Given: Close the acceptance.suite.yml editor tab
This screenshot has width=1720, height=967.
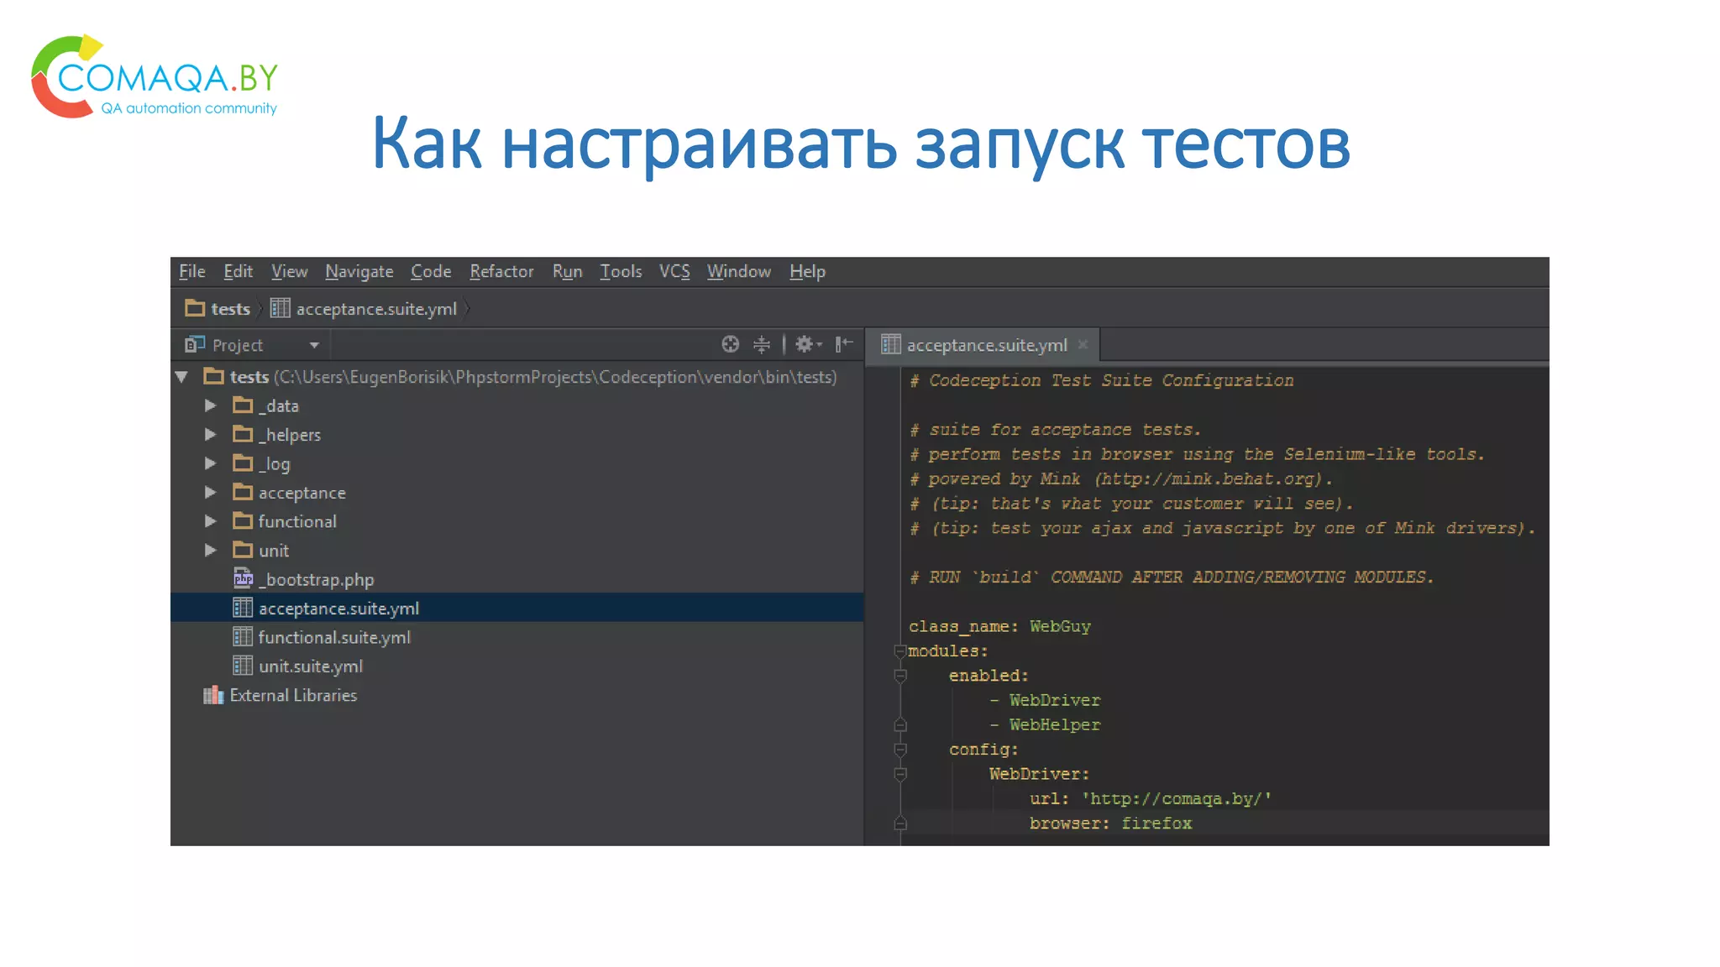Looking at the screenshot, I should [1083, 344].
